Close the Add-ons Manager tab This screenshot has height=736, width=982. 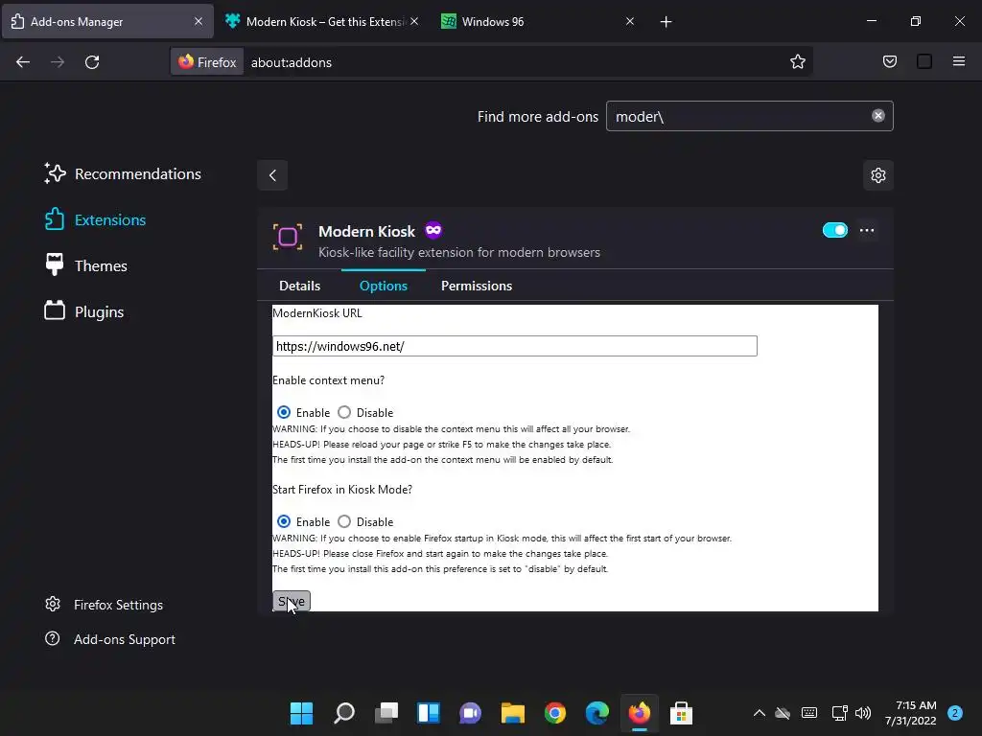point(198,21)
